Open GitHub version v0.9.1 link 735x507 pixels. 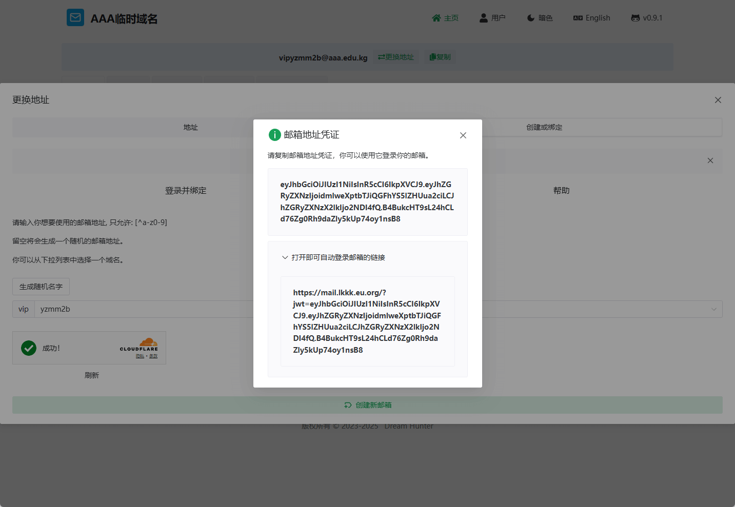click(647, 18)
